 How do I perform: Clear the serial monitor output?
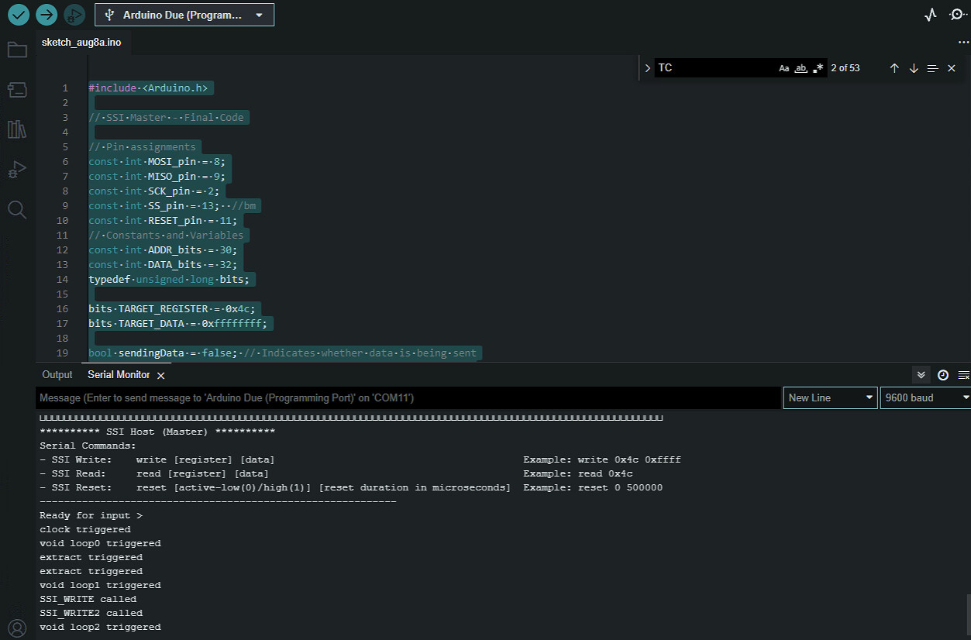click(x=963, y=375)
